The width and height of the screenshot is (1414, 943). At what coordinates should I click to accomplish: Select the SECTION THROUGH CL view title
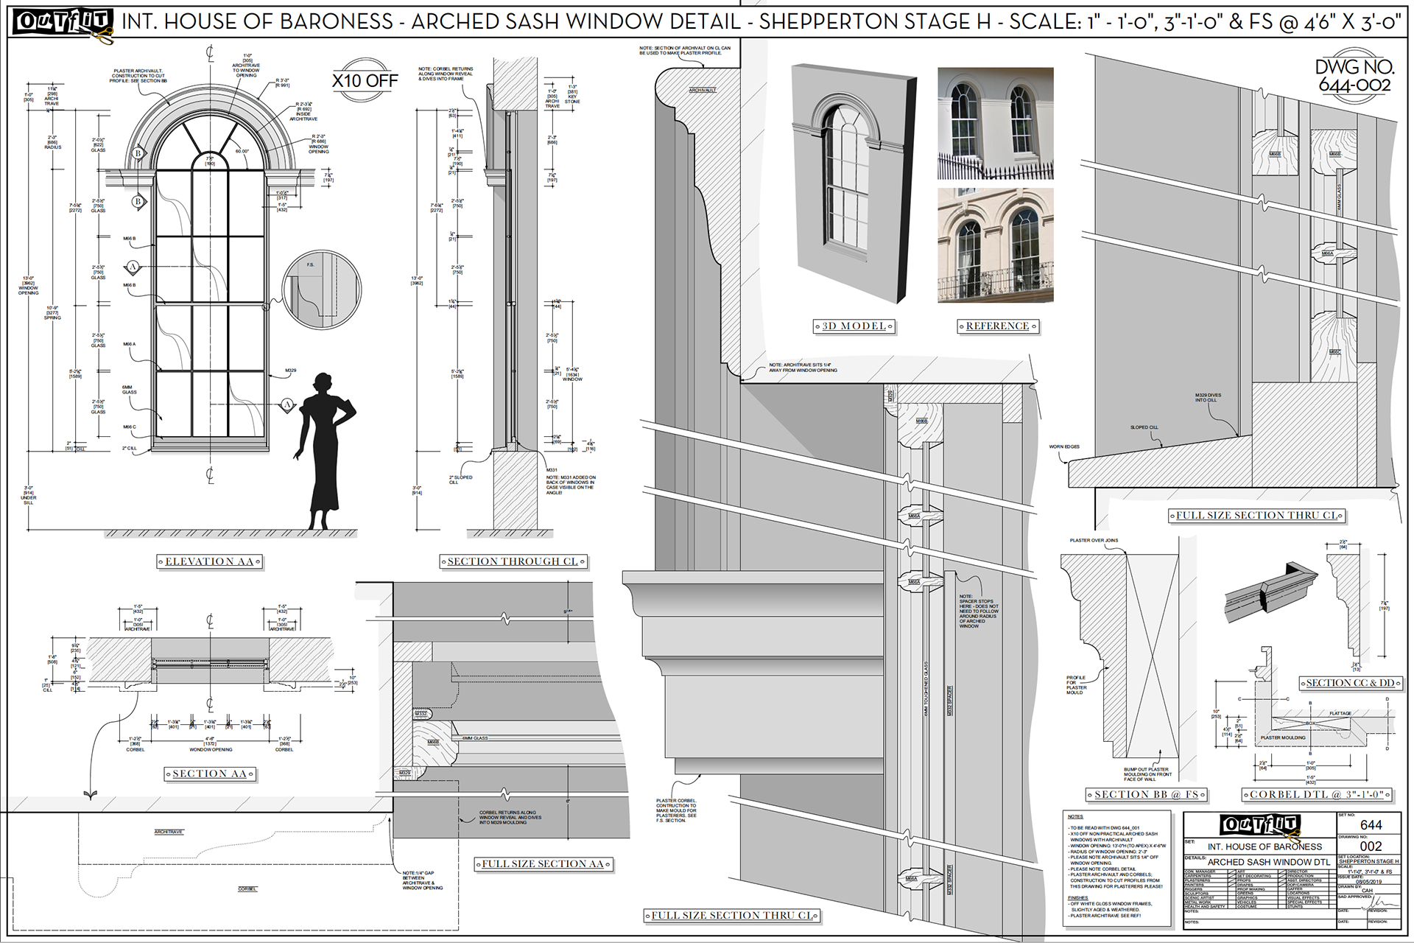click(513, 561)
